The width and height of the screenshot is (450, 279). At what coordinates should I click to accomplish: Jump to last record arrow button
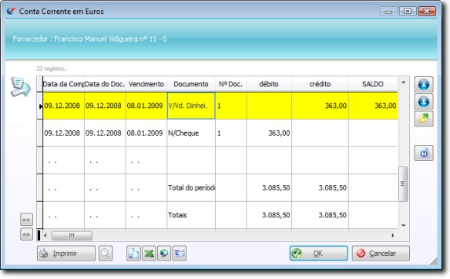point(424,102)
